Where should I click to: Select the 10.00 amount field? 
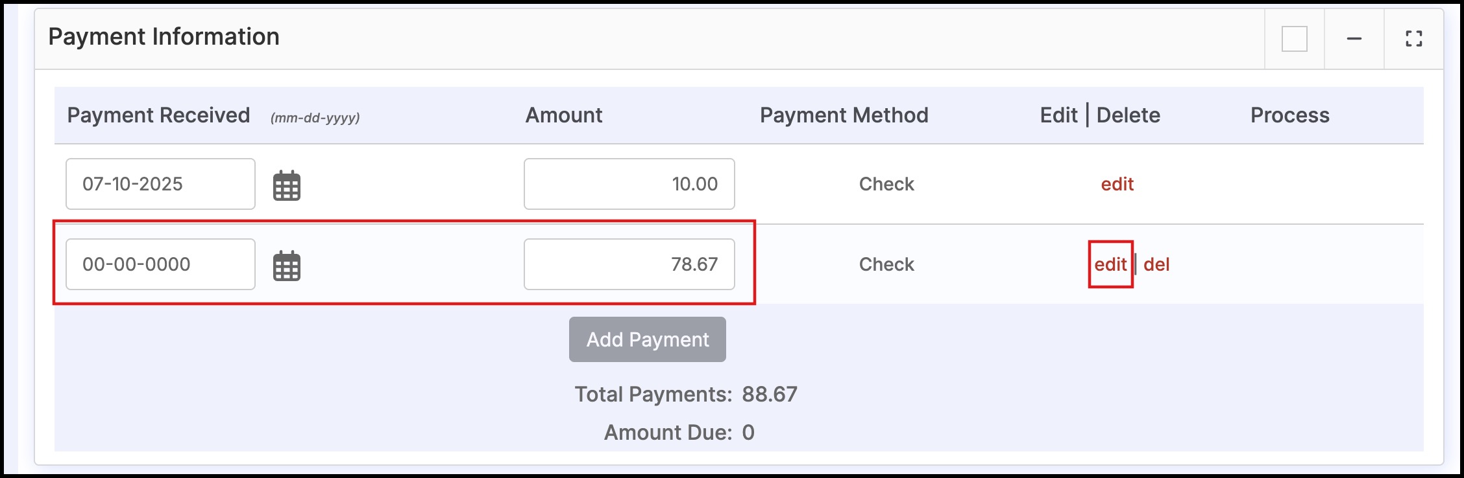click(x=629, y=184)
